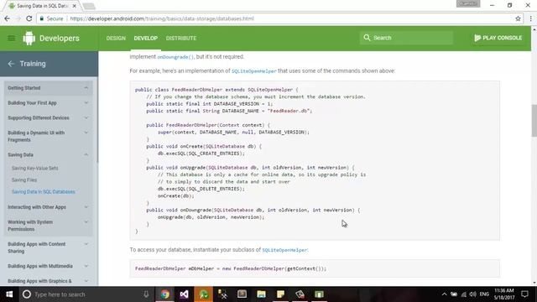
Task: Open the DISTRIBUTE tab
Action: (x=181, y=38)
